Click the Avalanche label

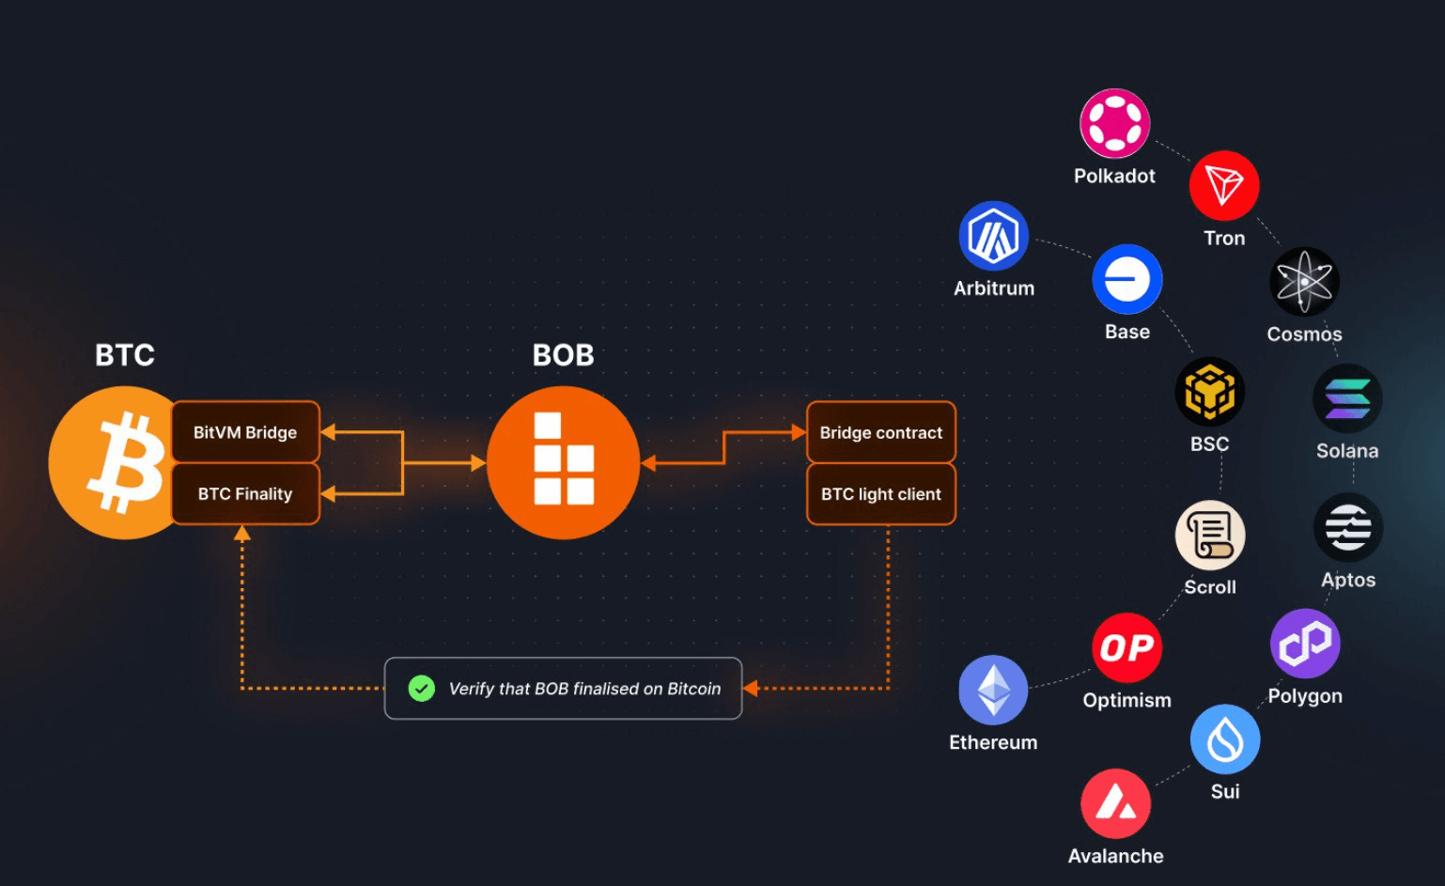(1115, 856)
